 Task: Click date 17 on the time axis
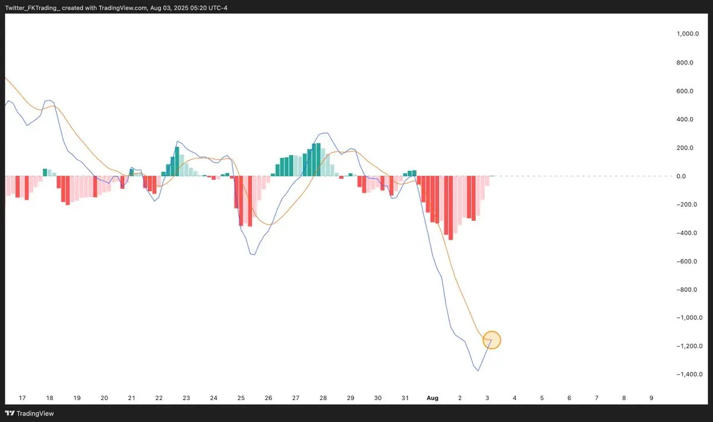[x=23, y=398]
